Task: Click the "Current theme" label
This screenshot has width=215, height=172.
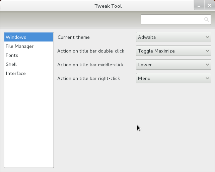Action: point(74,37)
